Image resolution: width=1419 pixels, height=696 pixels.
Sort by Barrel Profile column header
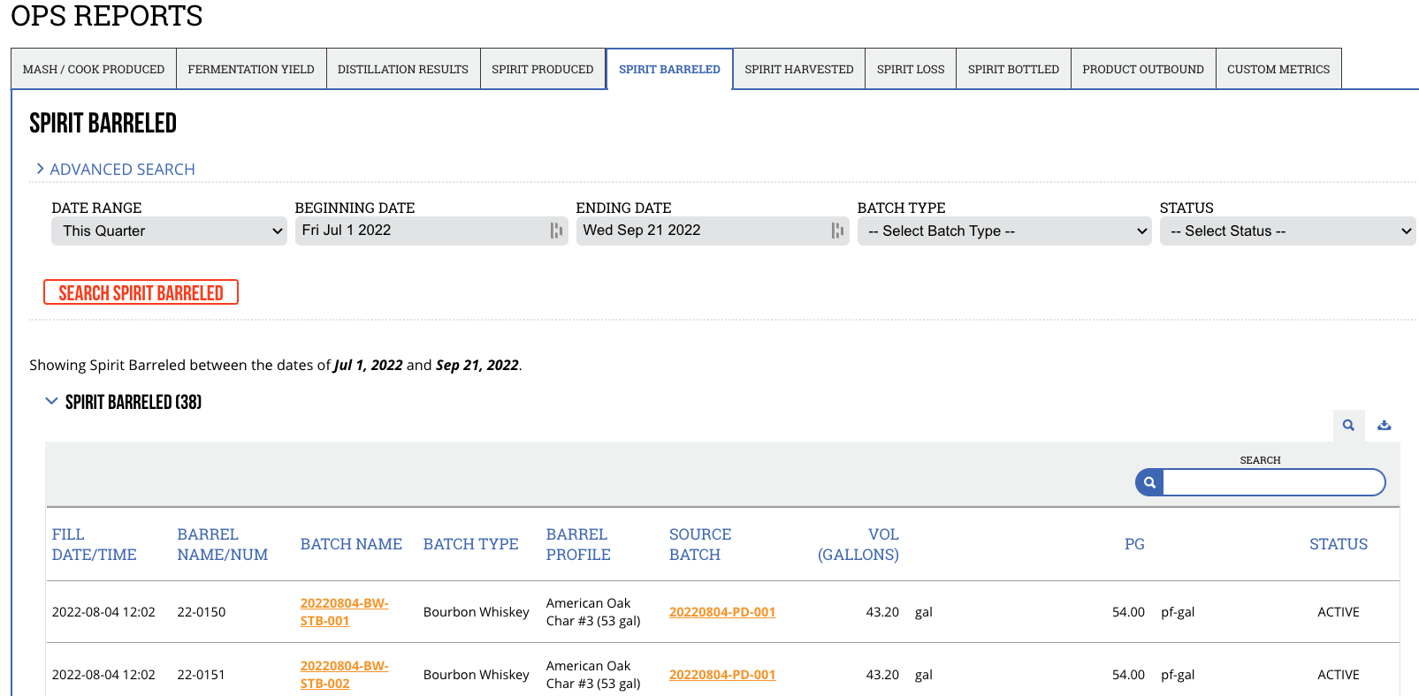click(578, 544)
